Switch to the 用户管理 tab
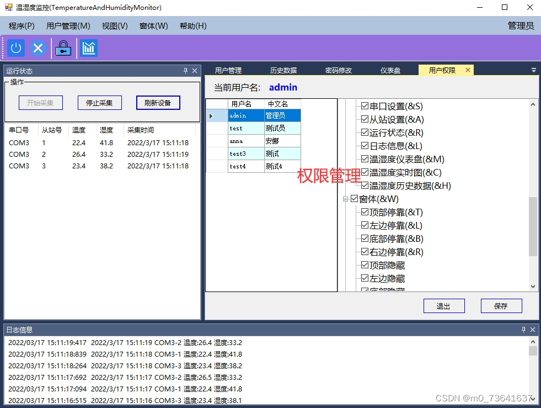The height and width of the screenshot is (408, 541). coord(228,71)
